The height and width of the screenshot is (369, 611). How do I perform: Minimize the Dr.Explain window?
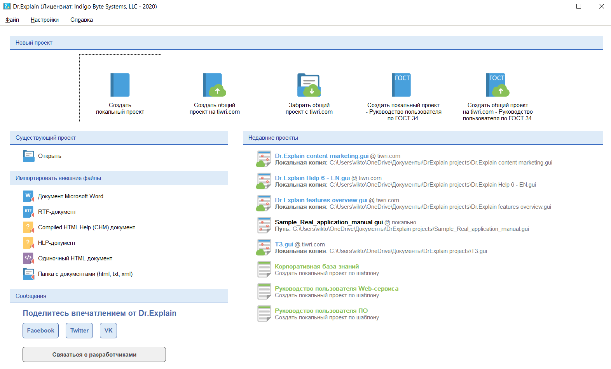pos(556,6)
